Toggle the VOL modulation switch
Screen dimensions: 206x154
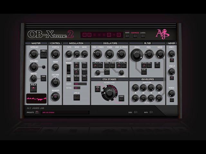tap(84, 78)
